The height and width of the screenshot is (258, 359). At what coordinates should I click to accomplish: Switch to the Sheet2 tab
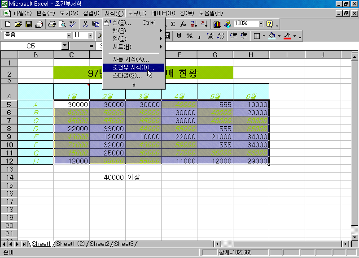point(100,244)
